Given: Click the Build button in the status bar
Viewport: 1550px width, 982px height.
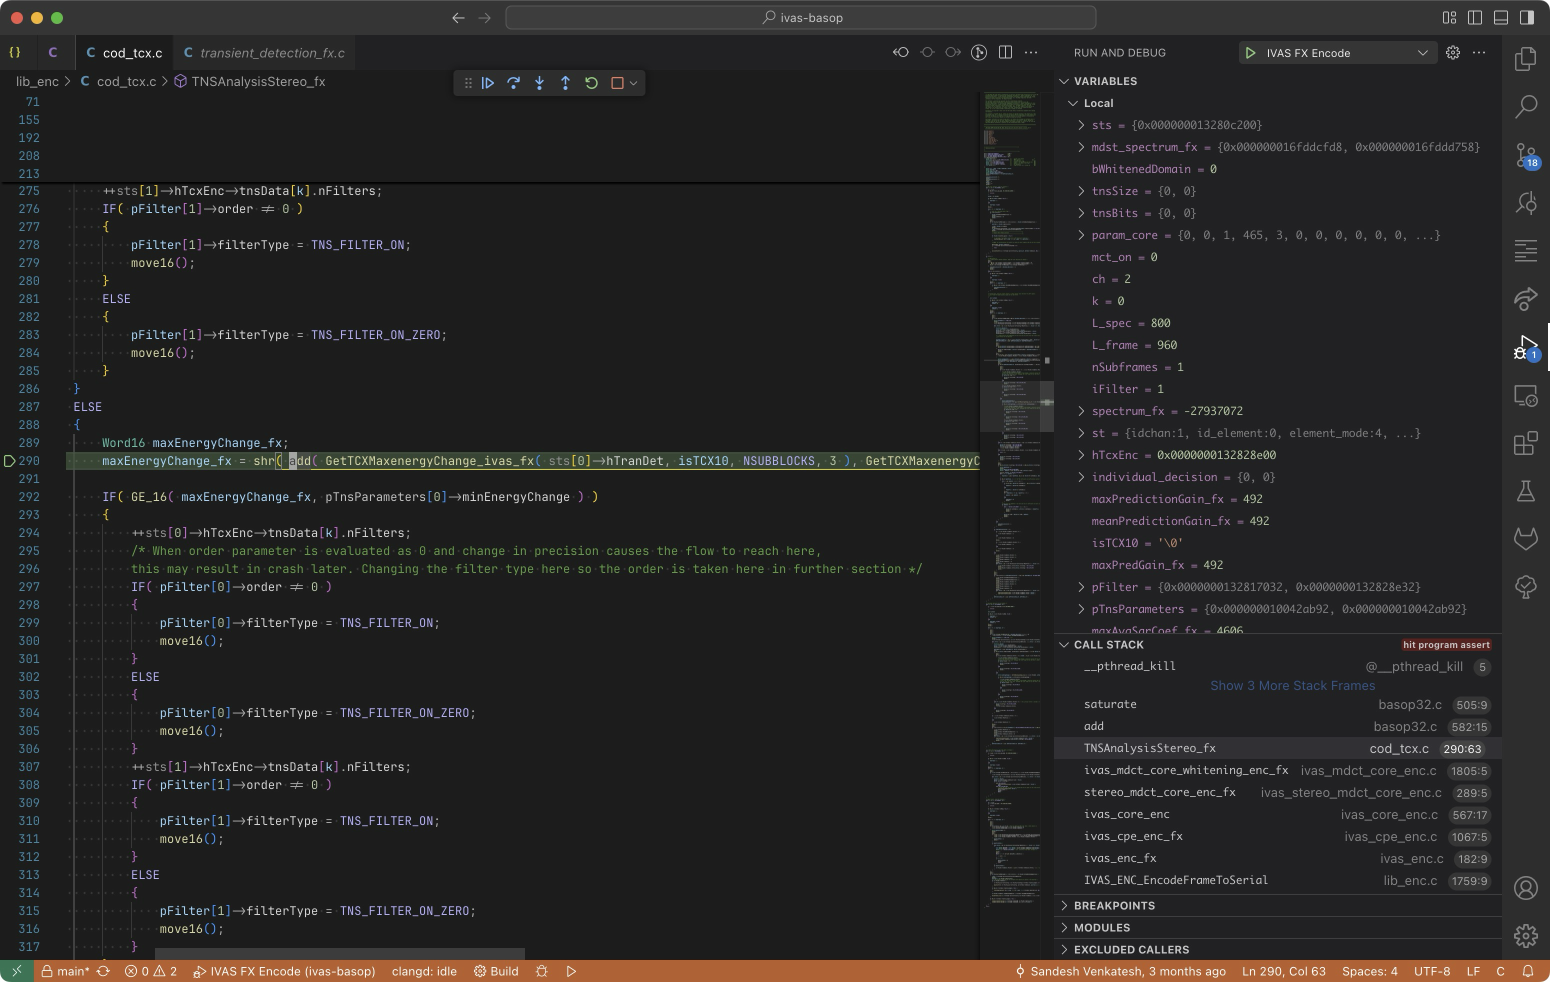Looking at the screenshot, I should (x=496, y=971).
